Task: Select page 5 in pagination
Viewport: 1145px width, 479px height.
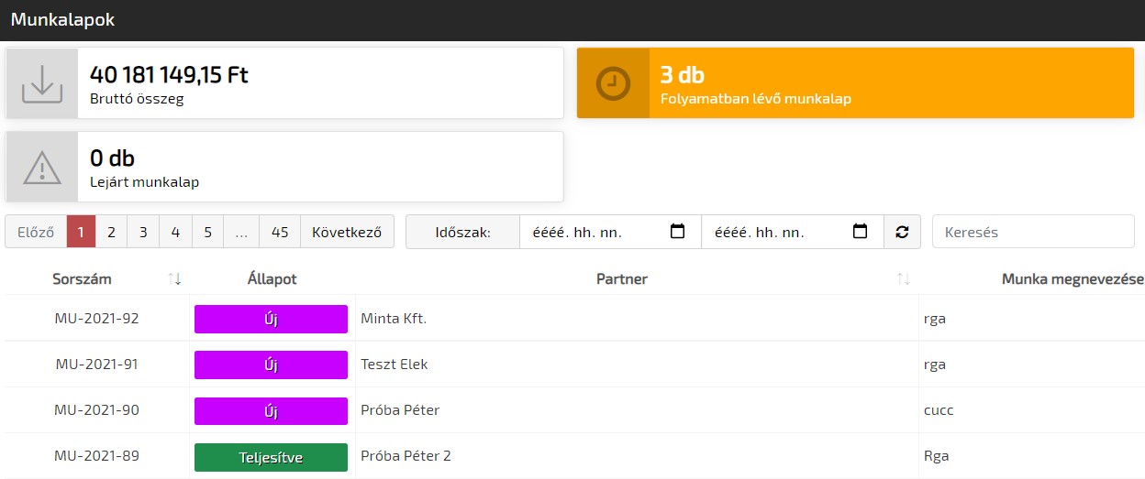Action: point(207,232)
